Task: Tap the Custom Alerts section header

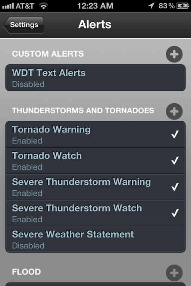Action: [48, 54]
